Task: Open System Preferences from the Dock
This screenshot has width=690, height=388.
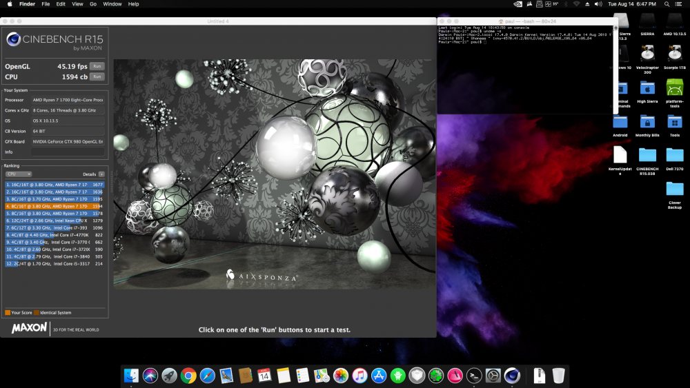Action: pyautogui.click(x=493, y=376)
